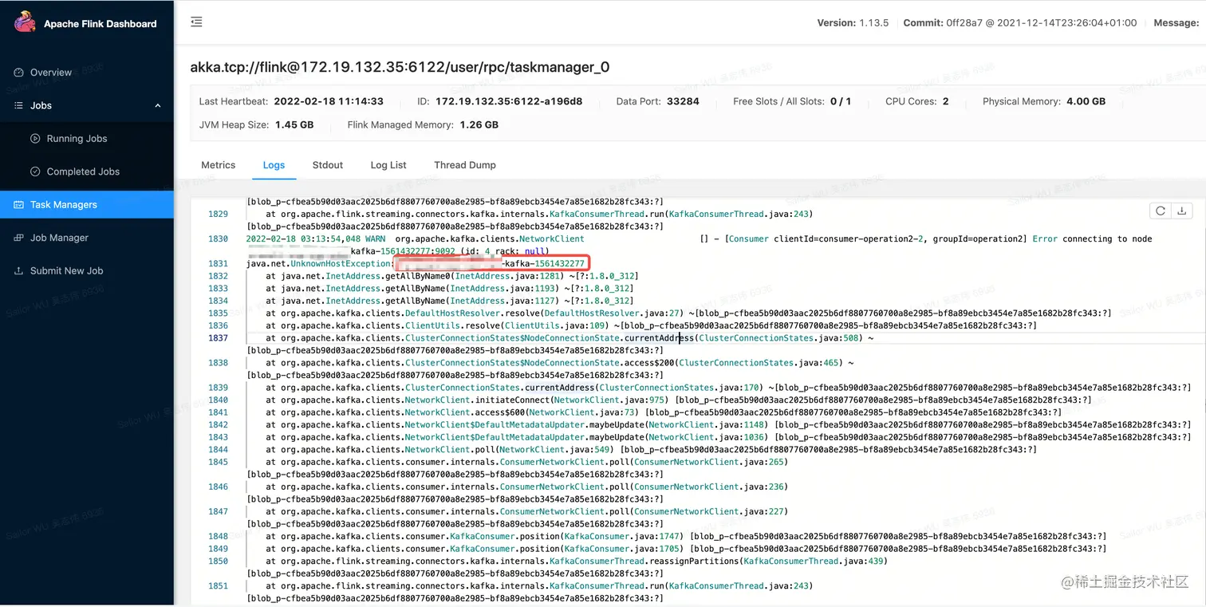The height and width of the screenshot is (607, 1206).
Task: Click the Apache Flink Dashboard title
Action: coord(100,24)
